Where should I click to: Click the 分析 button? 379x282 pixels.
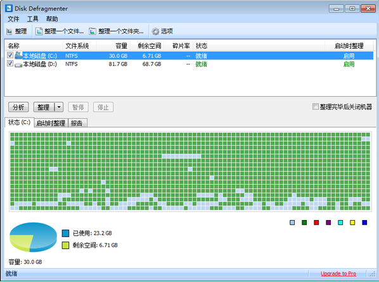coord(18,107)
